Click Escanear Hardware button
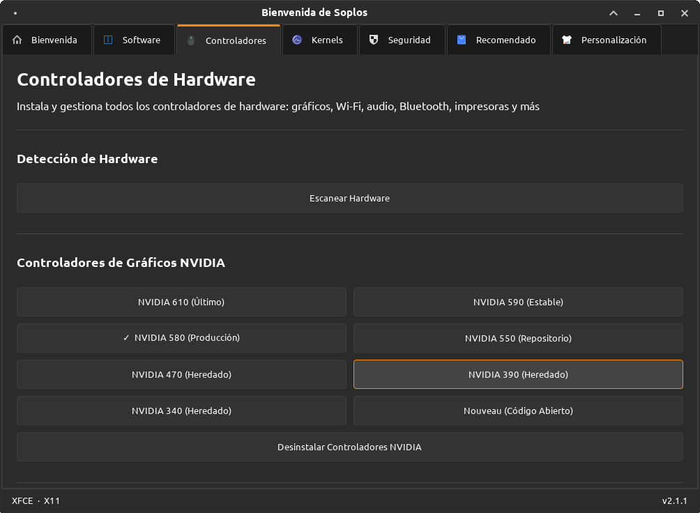This screenshot has width=700, height=513. 349,198
